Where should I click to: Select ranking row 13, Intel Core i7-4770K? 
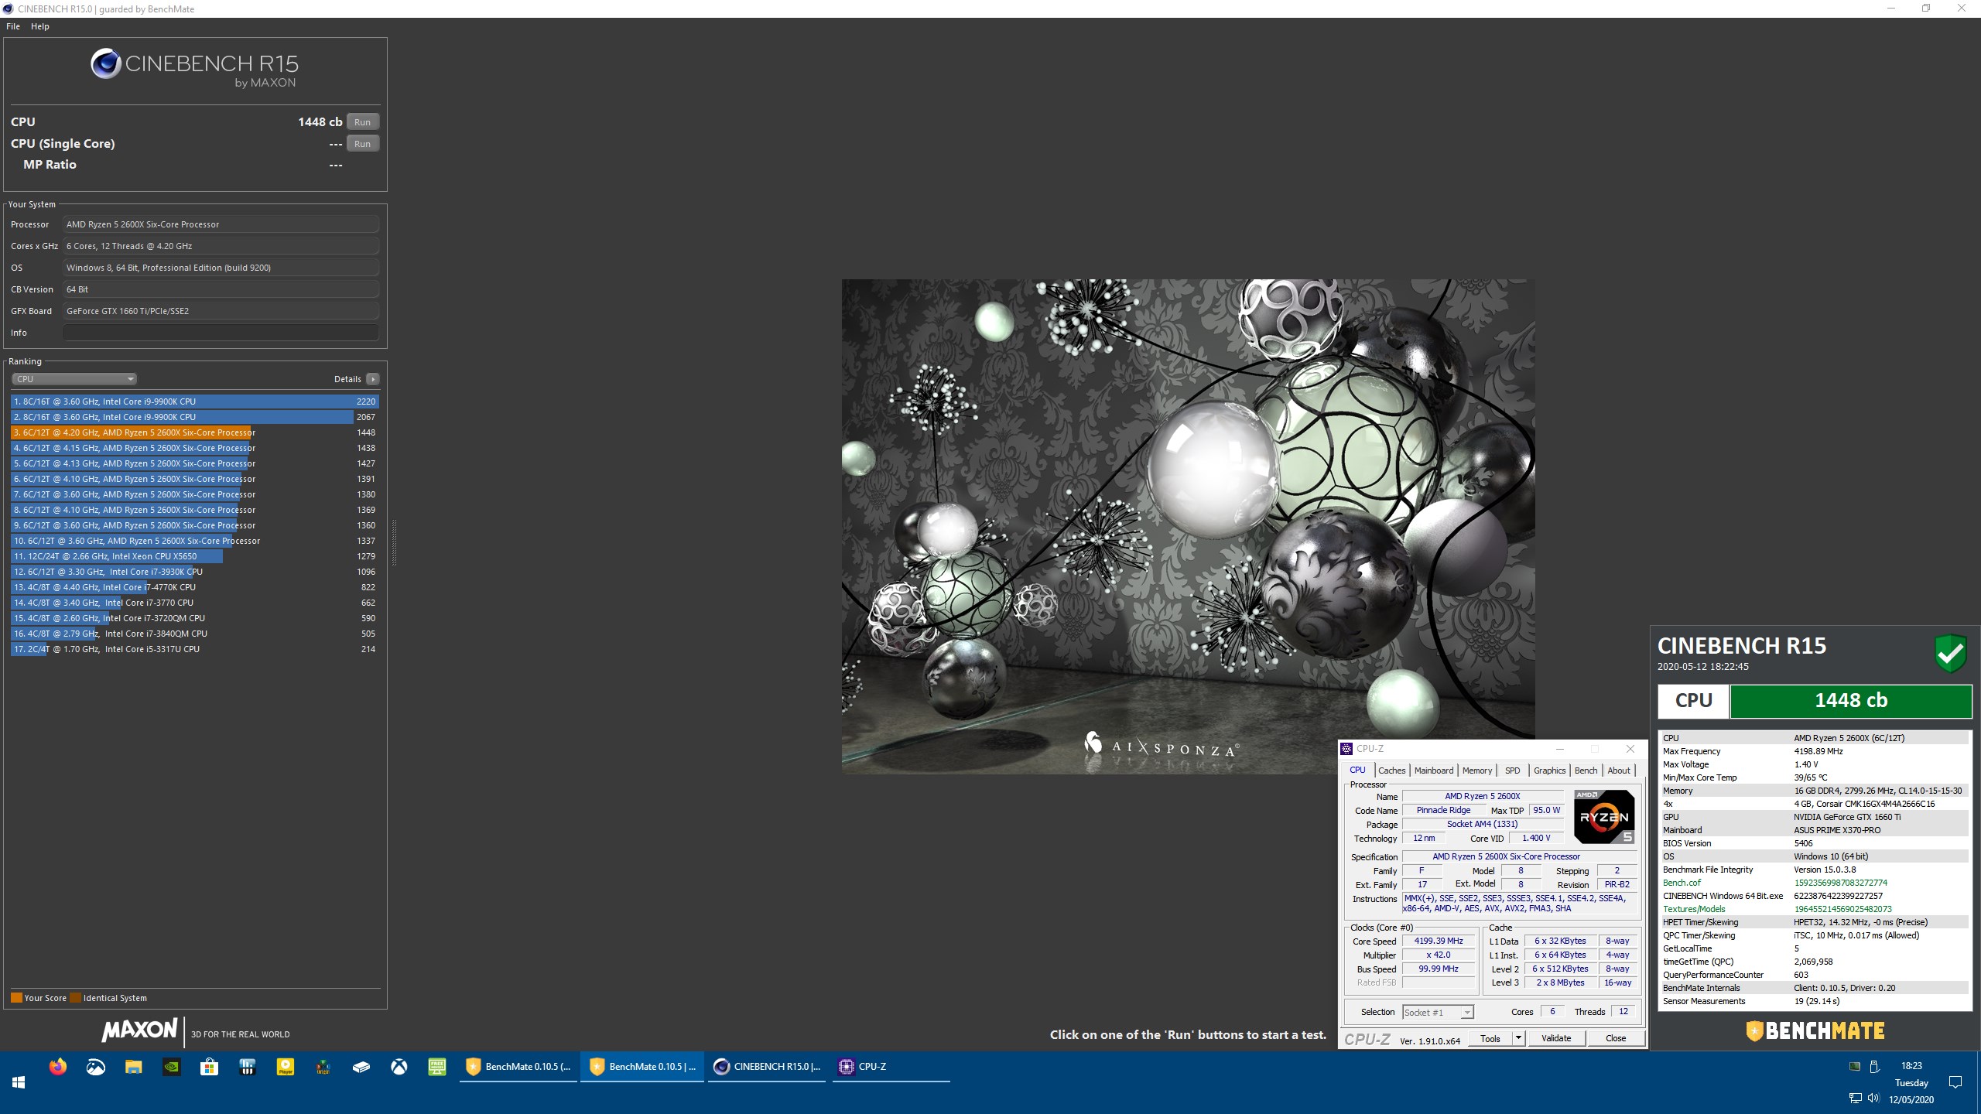point(194,587)
